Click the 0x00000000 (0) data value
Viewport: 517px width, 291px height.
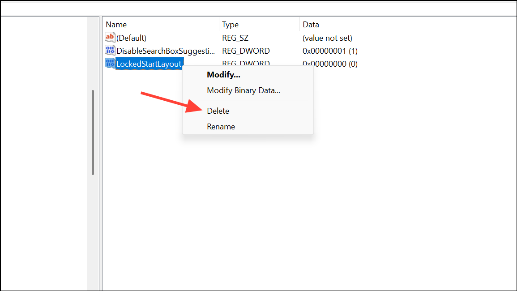point(330,64)
